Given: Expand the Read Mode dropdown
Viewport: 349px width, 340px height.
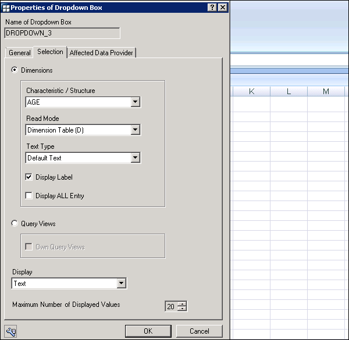Looking at the screenshot, I should [135, 130].
